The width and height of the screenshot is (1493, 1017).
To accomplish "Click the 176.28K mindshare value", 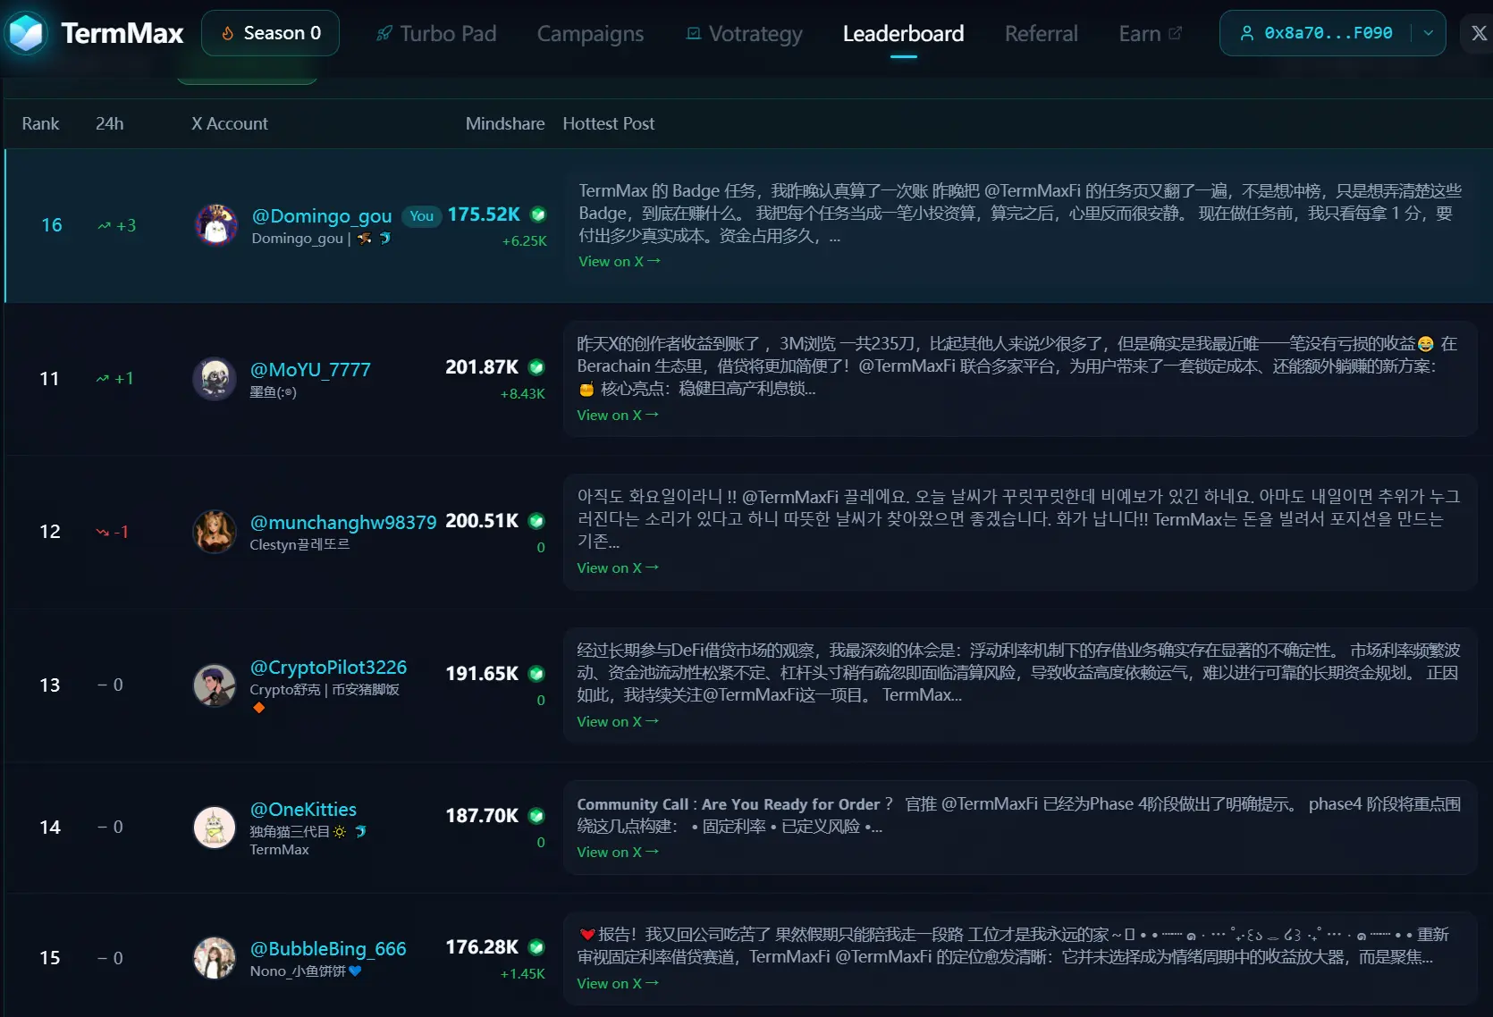I will click(x=482, y=947).
